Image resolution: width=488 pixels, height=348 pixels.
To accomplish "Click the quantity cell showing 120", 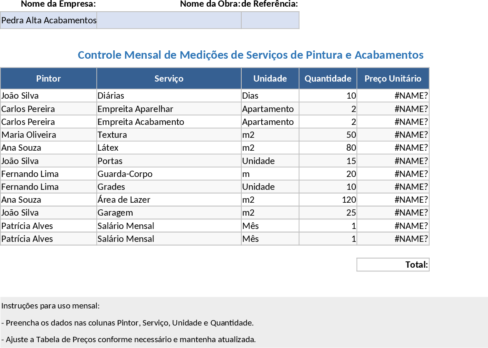I will click(328, 200).
